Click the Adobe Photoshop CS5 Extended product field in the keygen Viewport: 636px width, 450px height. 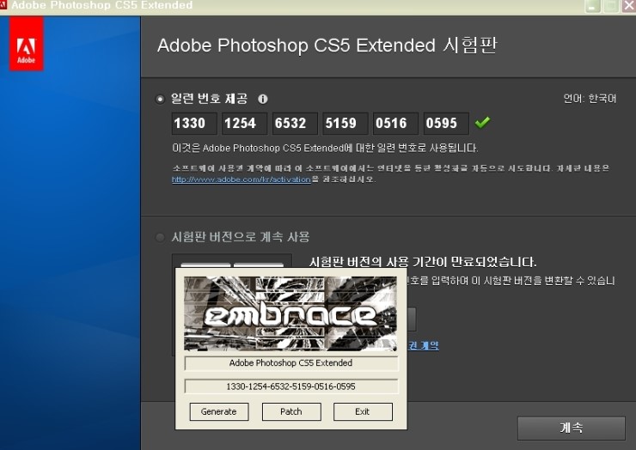coord(291,363)
